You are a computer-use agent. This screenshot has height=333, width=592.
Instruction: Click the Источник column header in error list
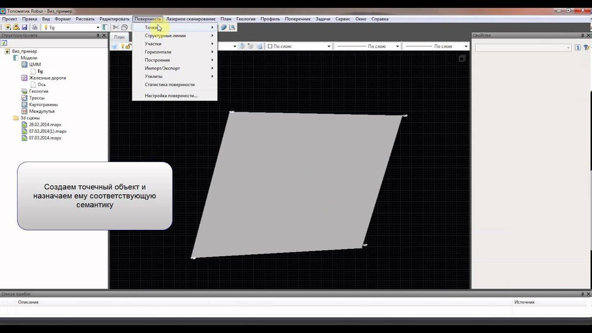point(524,302)
